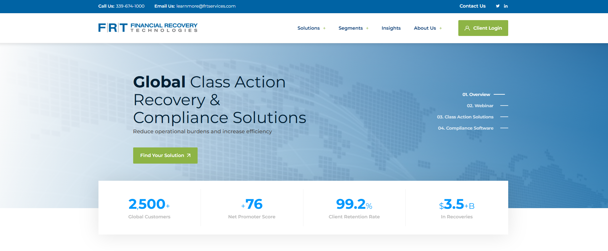Jump to 03. Class Action Solutions section
608x251 pixels.
pos(473,117)
